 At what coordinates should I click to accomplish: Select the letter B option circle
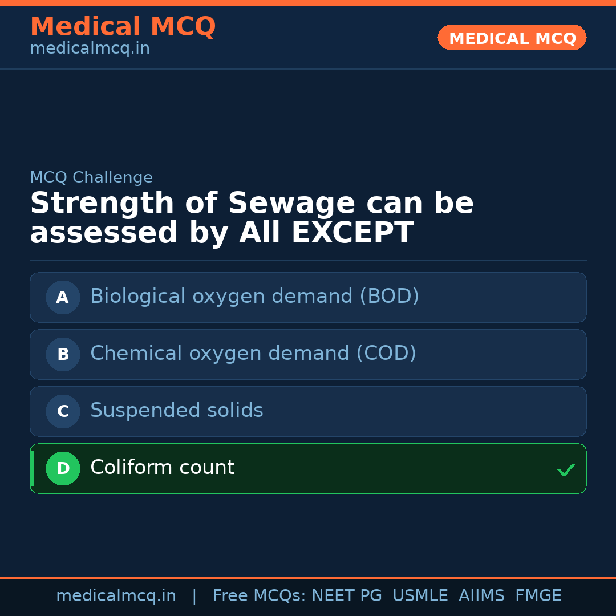click(x=63, y=354)
